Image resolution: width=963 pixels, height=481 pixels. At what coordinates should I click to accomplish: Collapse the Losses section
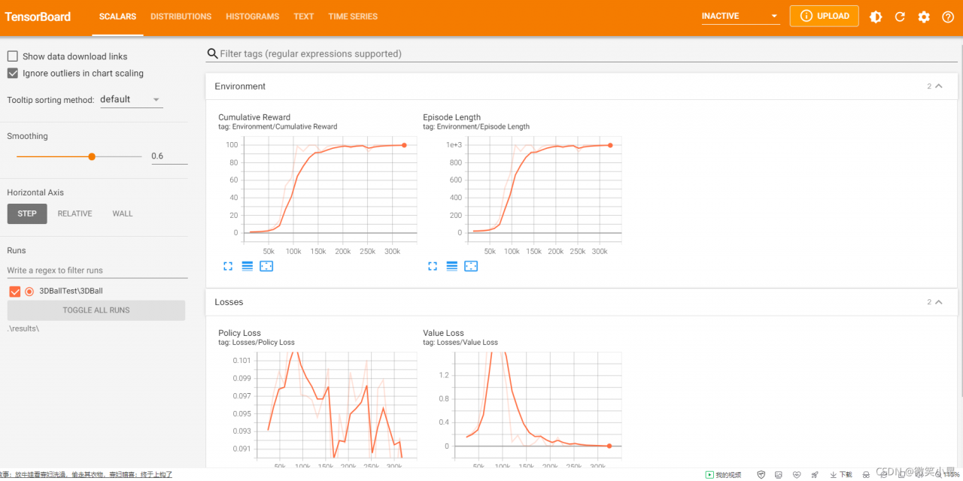[938, 302]
